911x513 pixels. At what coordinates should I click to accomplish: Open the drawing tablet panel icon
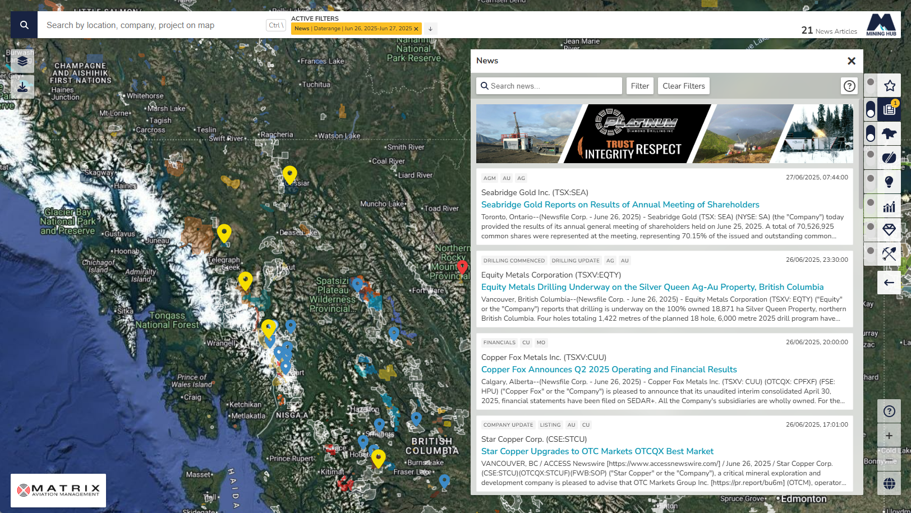tap(889, 158)
